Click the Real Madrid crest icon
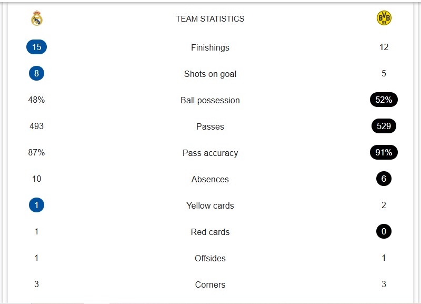This screenshot has width=421, height=304. point(37,19)
